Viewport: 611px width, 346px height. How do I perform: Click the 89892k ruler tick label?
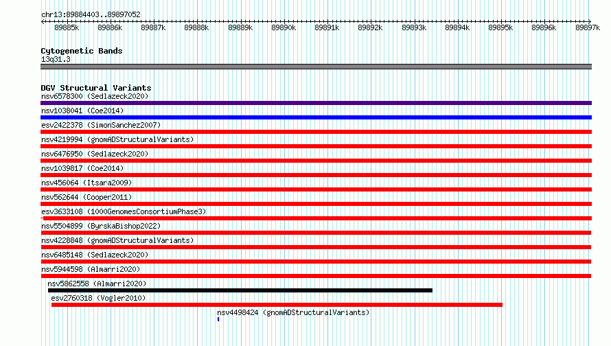point(370,27)
